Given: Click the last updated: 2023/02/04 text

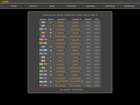Looking at the screenshot, I should tap(71, 89).
